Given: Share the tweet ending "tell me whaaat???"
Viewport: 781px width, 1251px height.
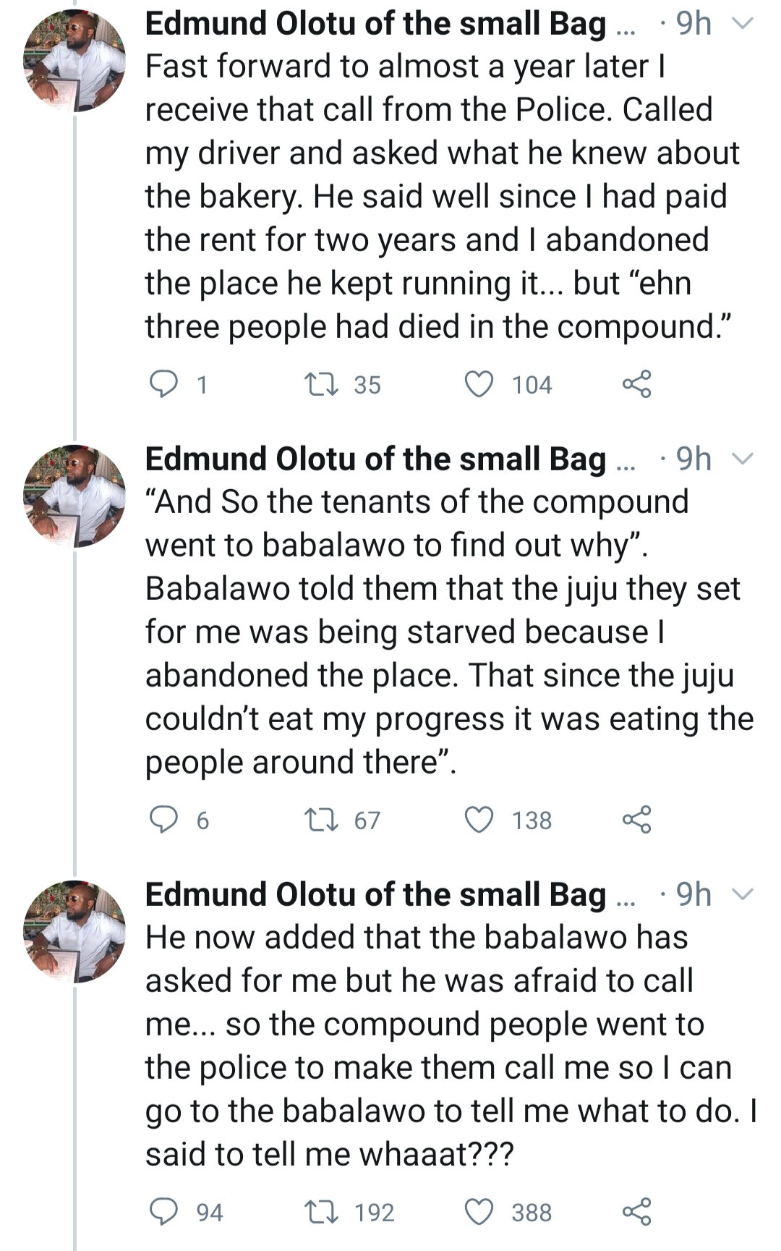Looking at the screenshot, I should point(637,1212).
